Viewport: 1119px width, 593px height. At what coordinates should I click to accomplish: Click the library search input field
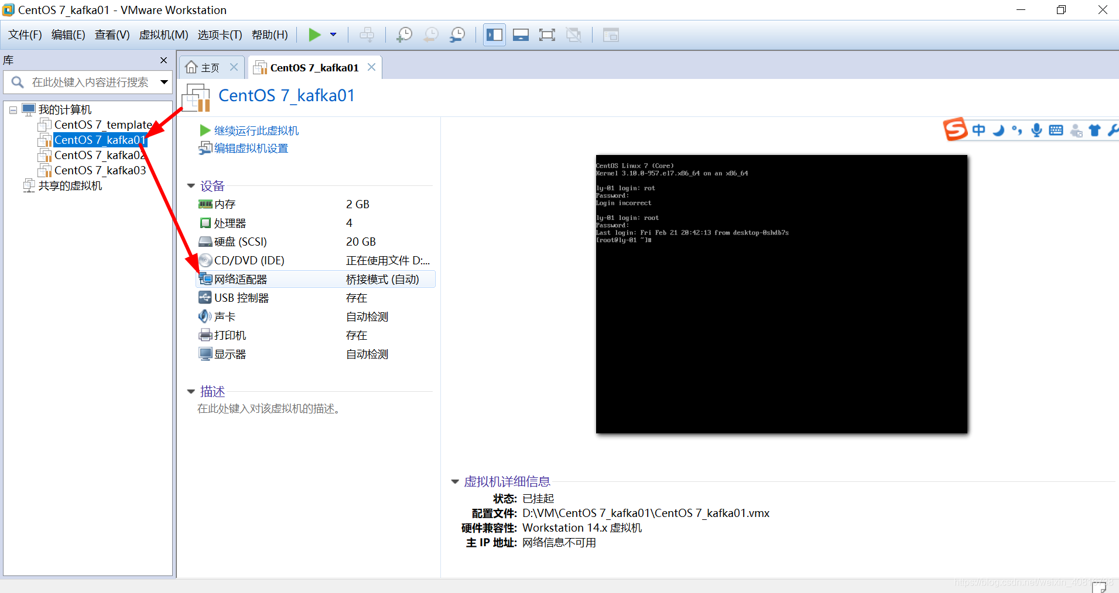(x=88, y=82)
